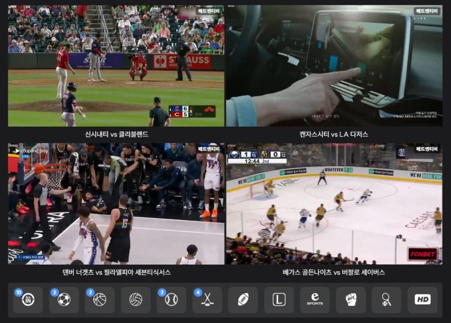Click the L league category icon
The height and width of the screenshot is (323, 451).
click(279, 300)
